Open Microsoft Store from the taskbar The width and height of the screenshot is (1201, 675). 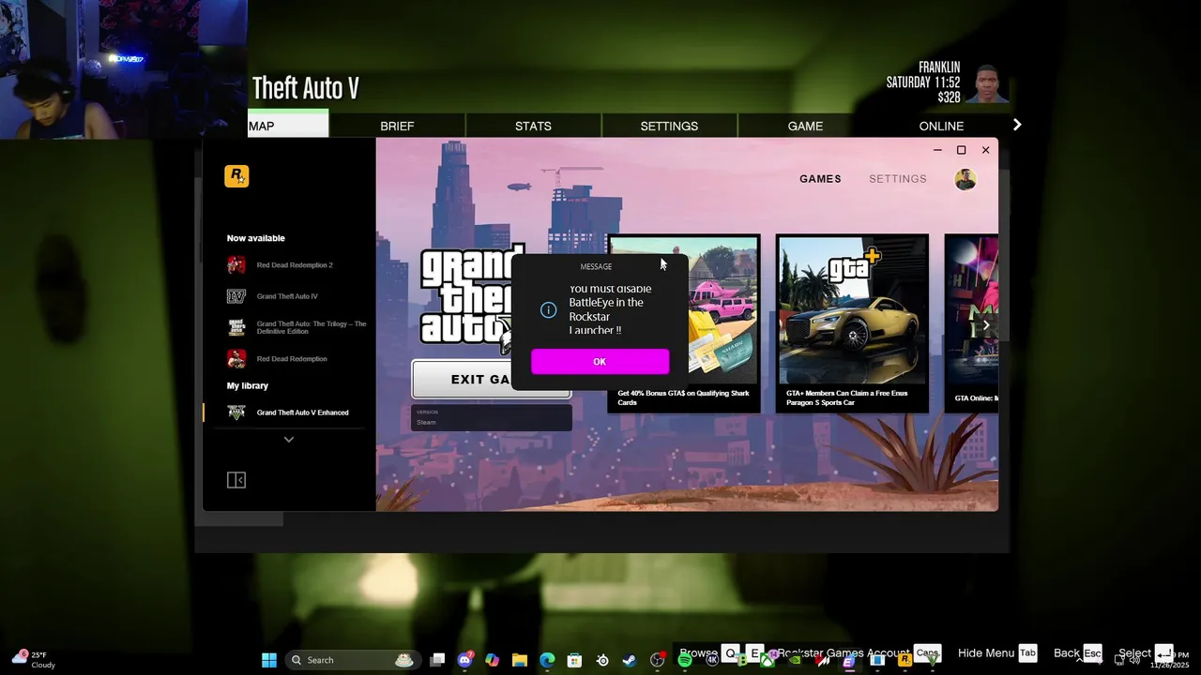(x=574, y=660)
